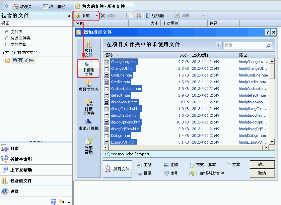Screen dimensions: 281x205
Task: Open the Contents (目录) navigation section
Action: 36,148
